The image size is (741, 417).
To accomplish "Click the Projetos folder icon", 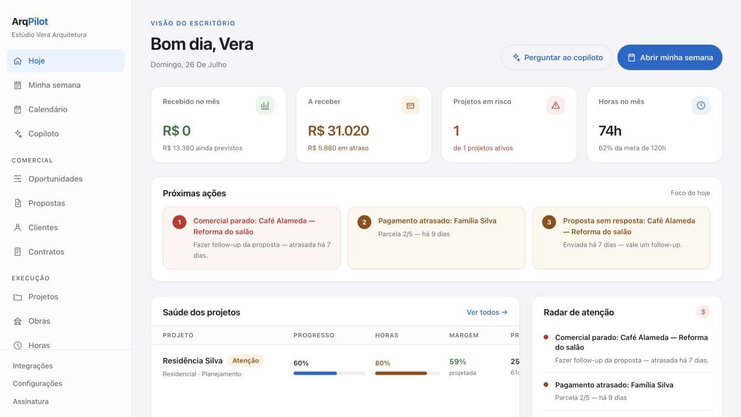I will click(17, 297).
